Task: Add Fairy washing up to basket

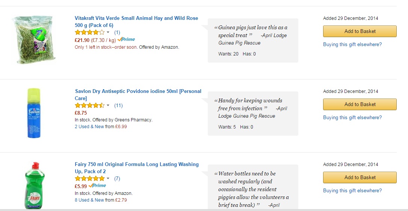Action: pyautogui.click(x=360, y=177)
